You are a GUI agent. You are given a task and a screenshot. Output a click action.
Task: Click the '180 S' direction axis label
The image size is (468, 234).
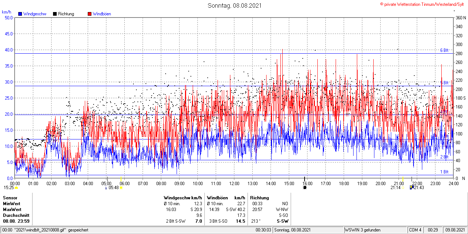point(460,98)
